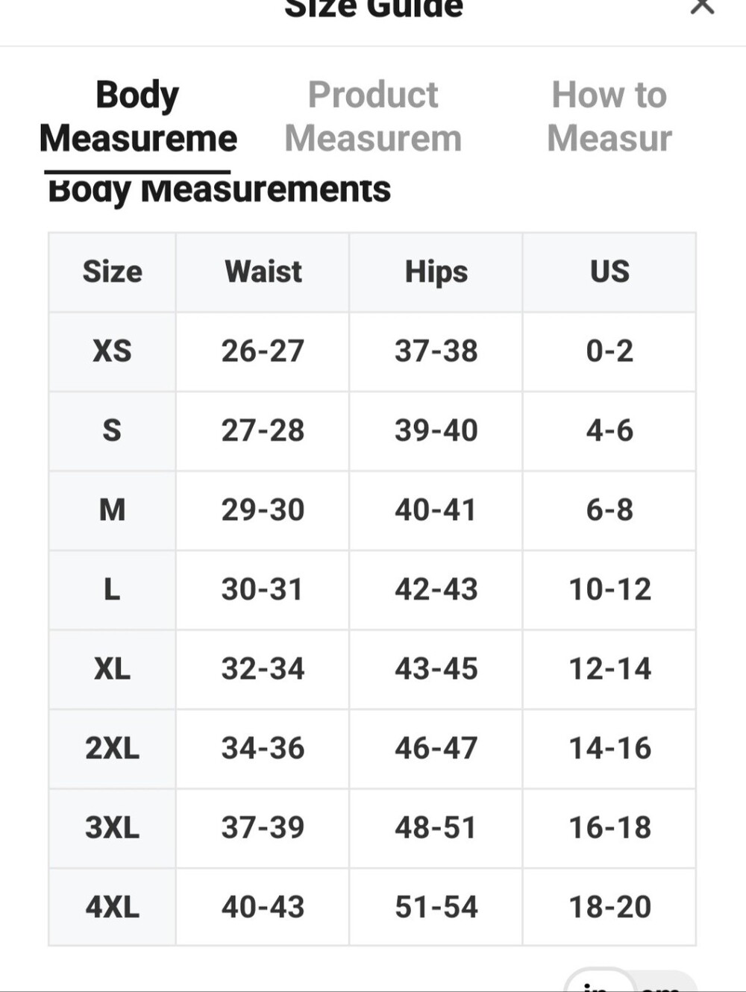Viewport: 746px width, 992px height.
Task: Click waist value 27-28 for S
Action: tap(263, 430)
